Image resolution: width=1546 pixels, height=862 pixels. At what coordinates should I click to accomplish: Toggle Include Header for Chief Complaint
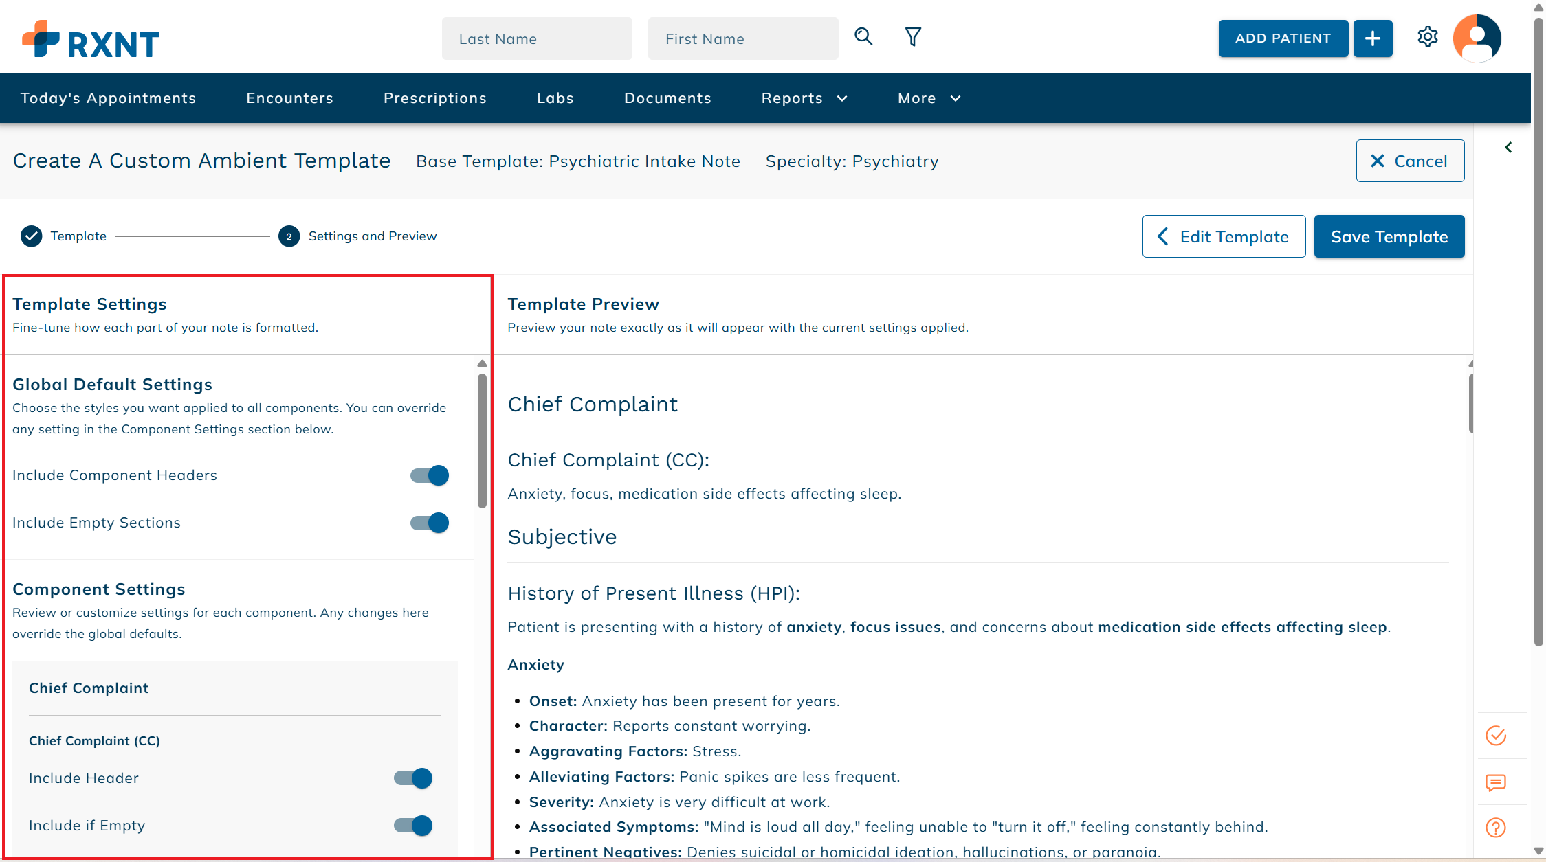pyautogui.click(x=413, y=778)
